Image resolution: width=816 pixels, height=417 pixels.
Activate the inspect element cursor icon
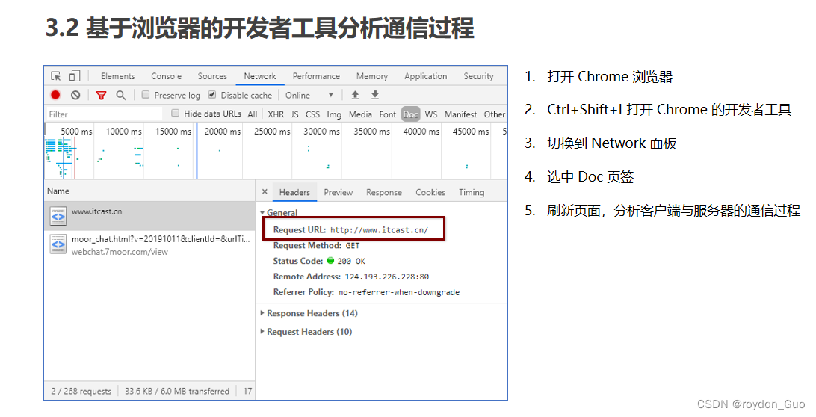point(56,76)
